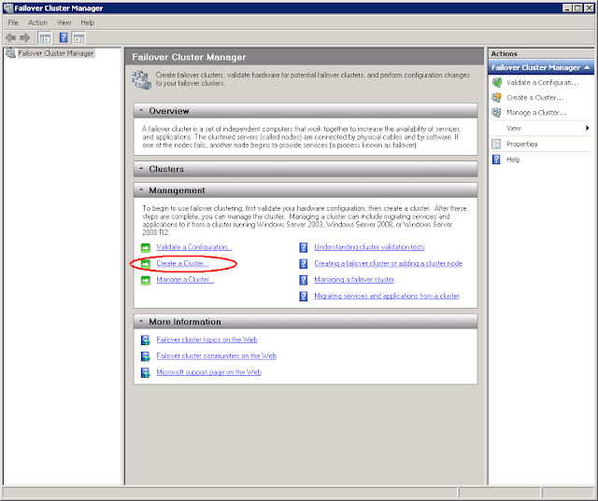Toggle the Action pane toolbar icon
The image size is (598, 501).
[78, 38]
